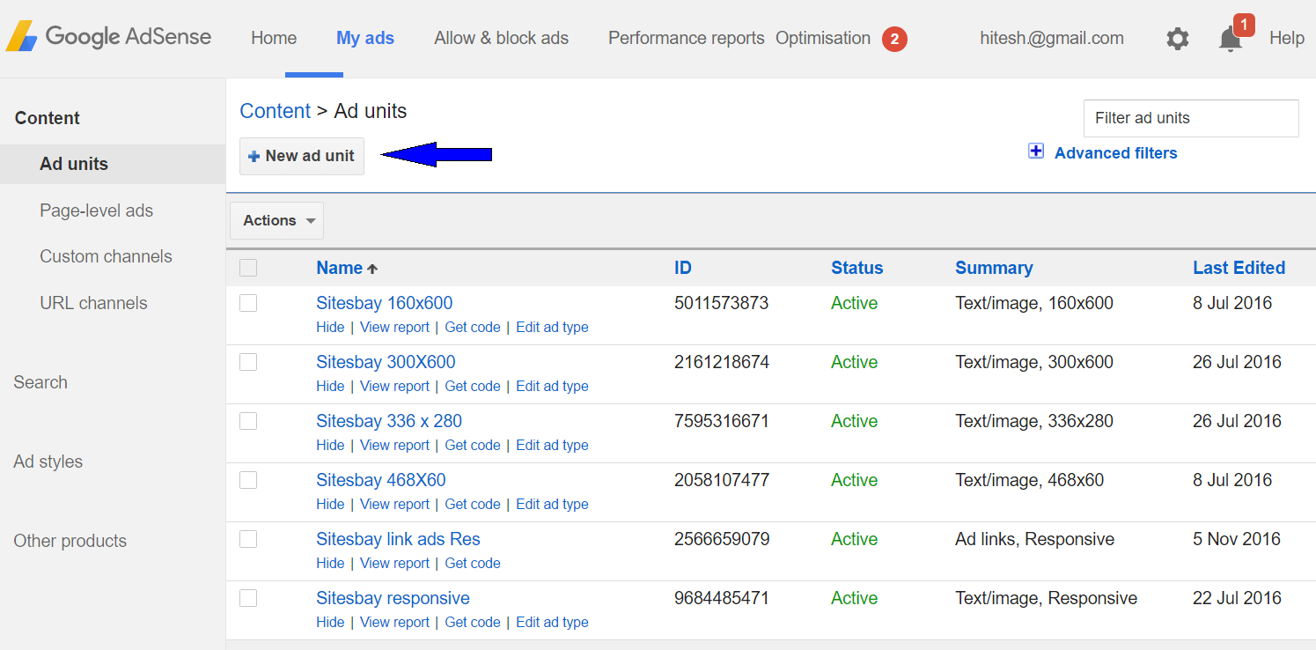
Task: Switch to the Optimisation tab
Action: pos(823,38)
